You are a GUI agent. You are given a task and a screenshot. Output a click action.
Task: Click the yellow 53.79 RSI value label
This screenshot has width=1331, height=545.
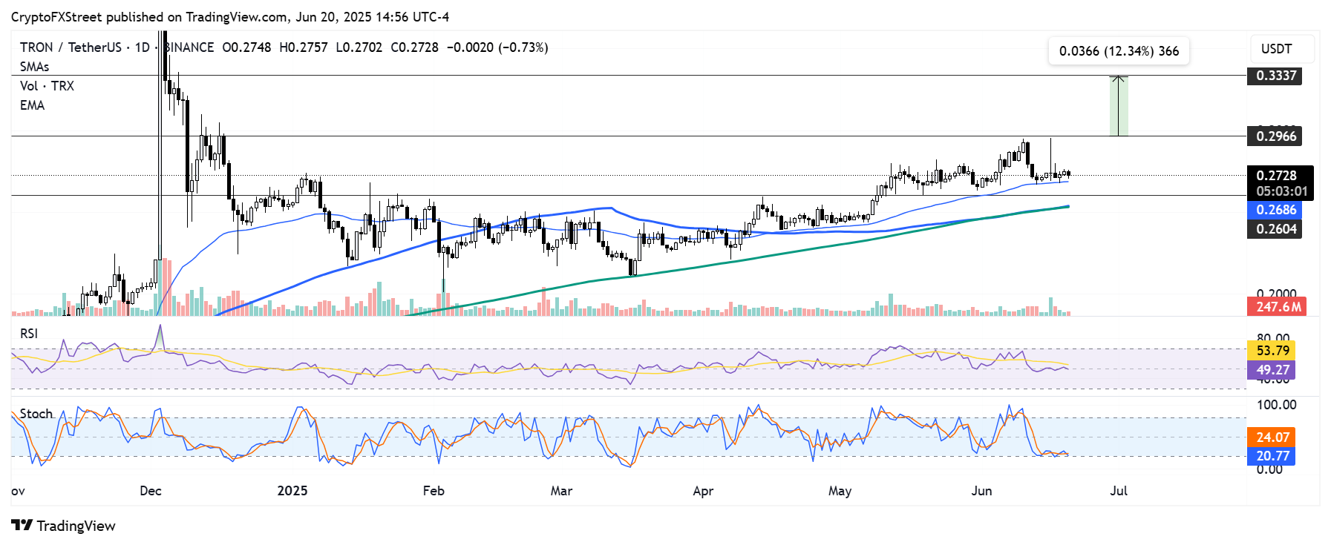[x=1272, y=351]
